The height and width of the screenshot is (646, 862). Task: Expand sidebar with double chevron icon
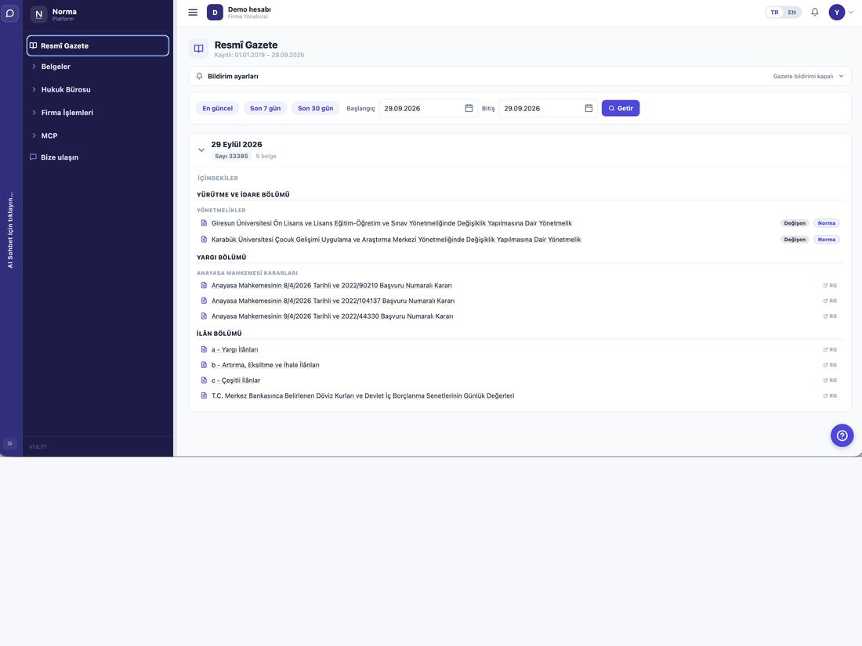click(x=10, y=443)
